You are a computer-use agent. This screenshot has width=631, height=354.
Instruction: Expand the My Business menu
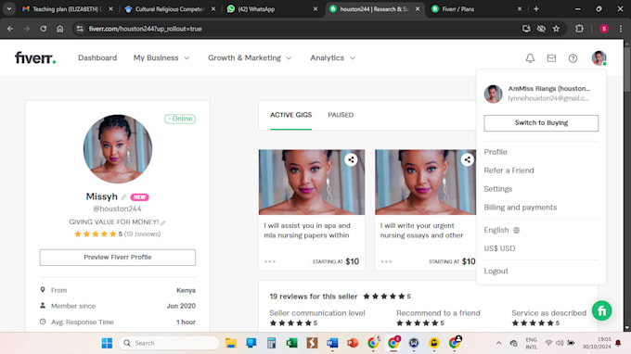click(161, 57)
